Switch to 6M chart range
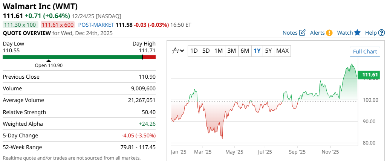Screen dimensions: 387x166 pyautogui.click(x=245, y=51)
